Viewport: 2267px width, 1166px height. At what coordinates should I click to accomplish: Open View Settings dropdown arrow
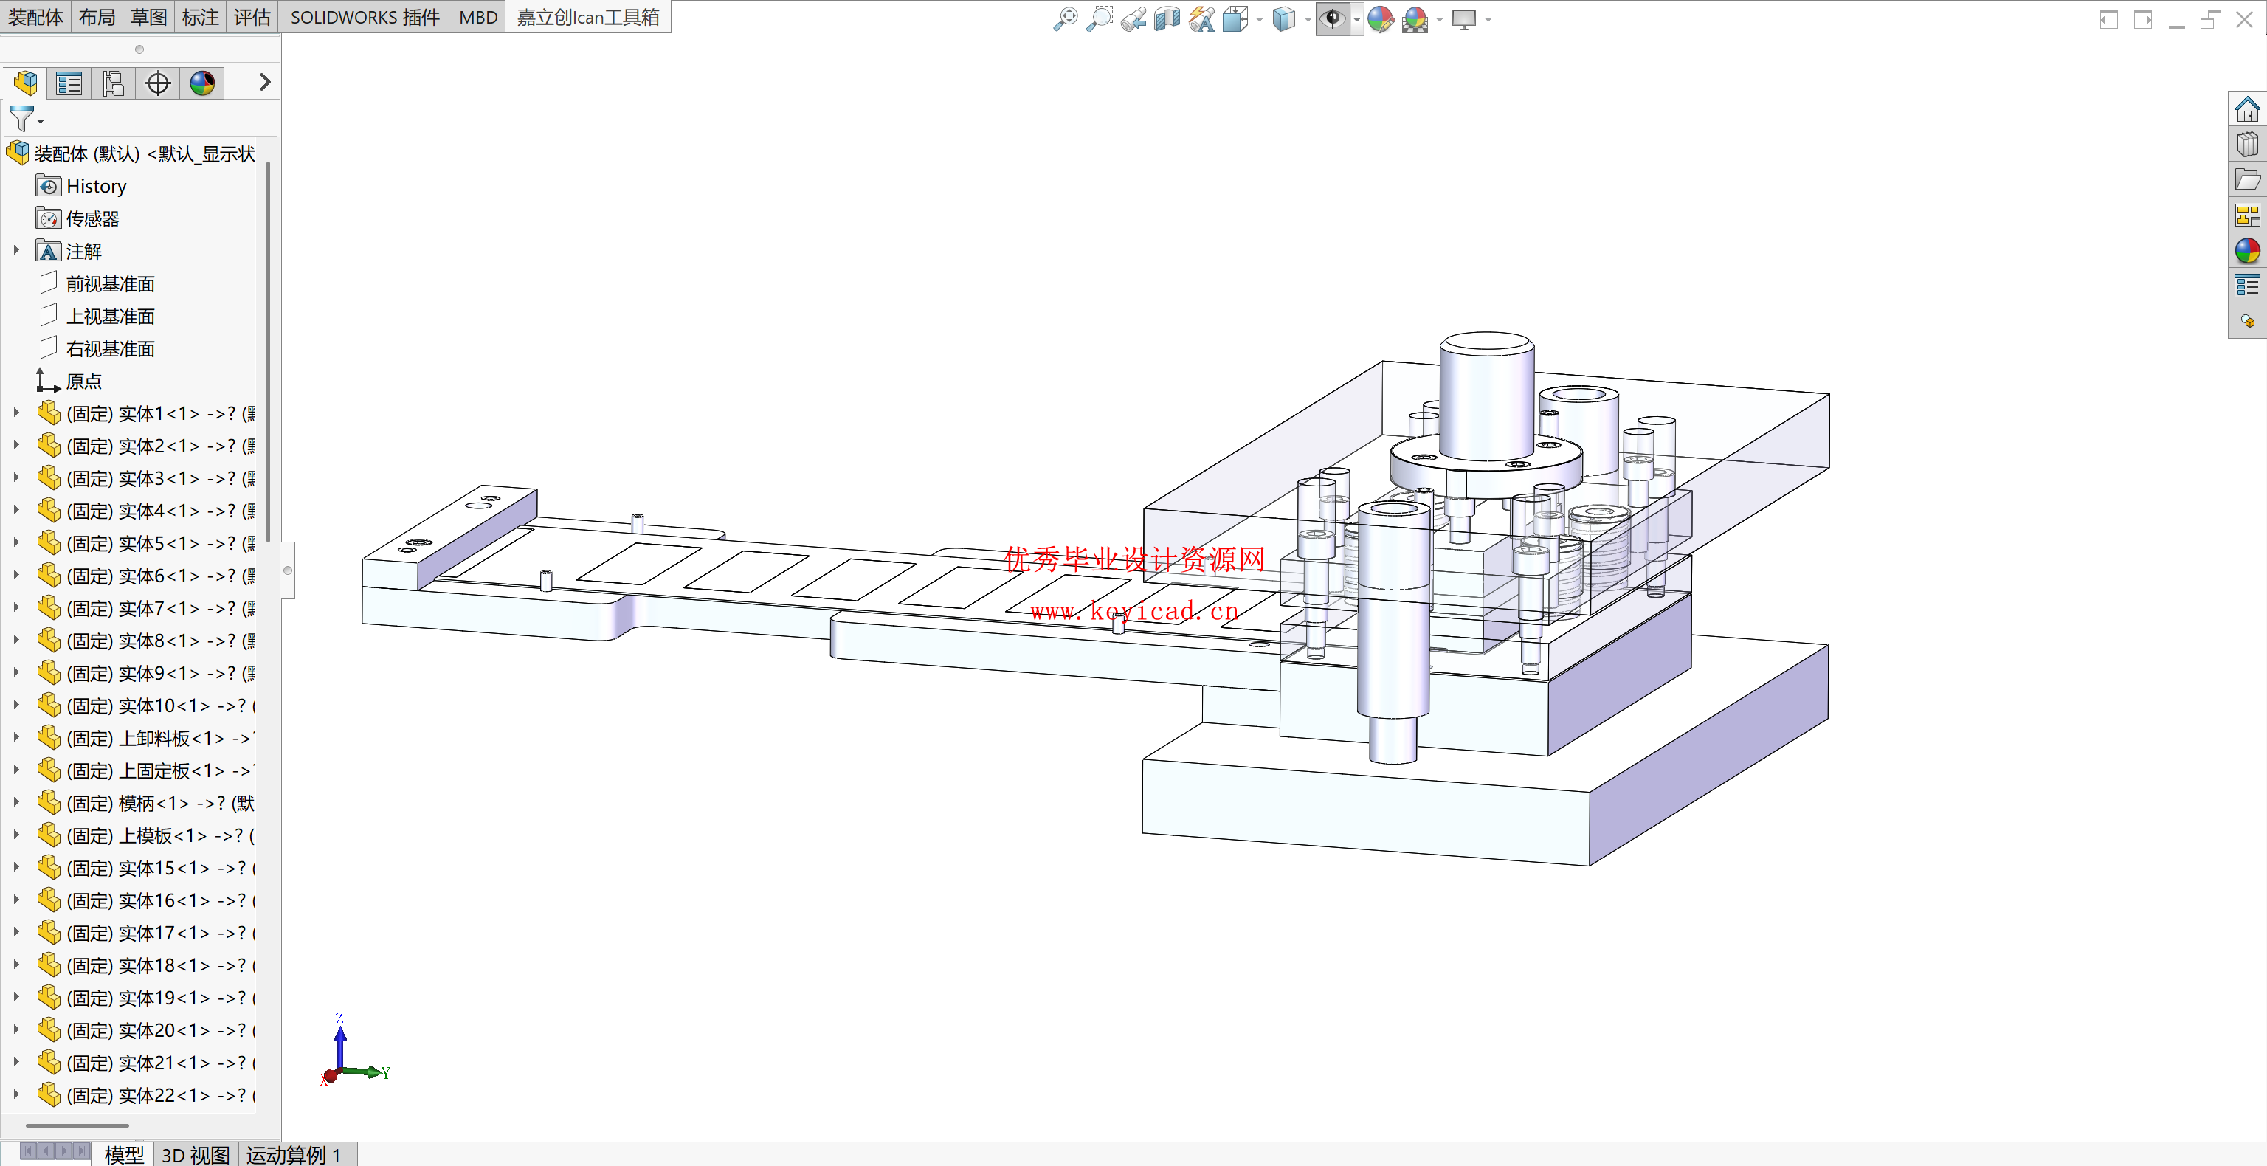(x=1488, y=19)
